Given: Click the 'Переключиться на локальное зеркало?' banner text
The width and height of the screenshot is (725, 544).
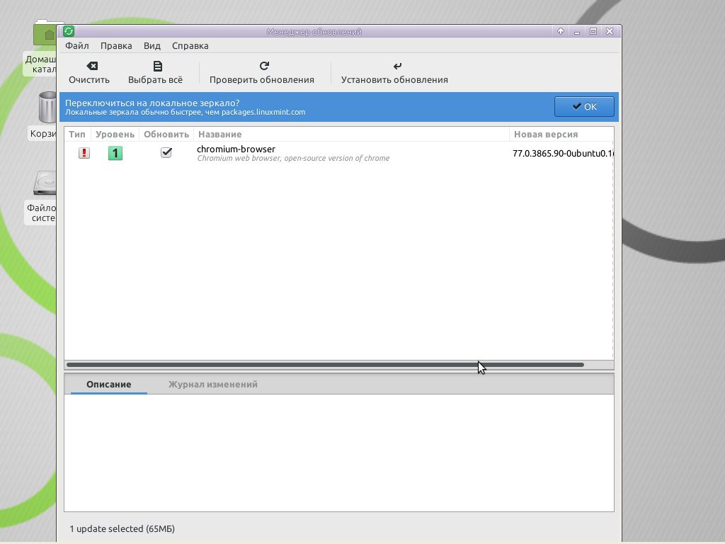Looking at the screenshot, I should (x=152, y=103).
